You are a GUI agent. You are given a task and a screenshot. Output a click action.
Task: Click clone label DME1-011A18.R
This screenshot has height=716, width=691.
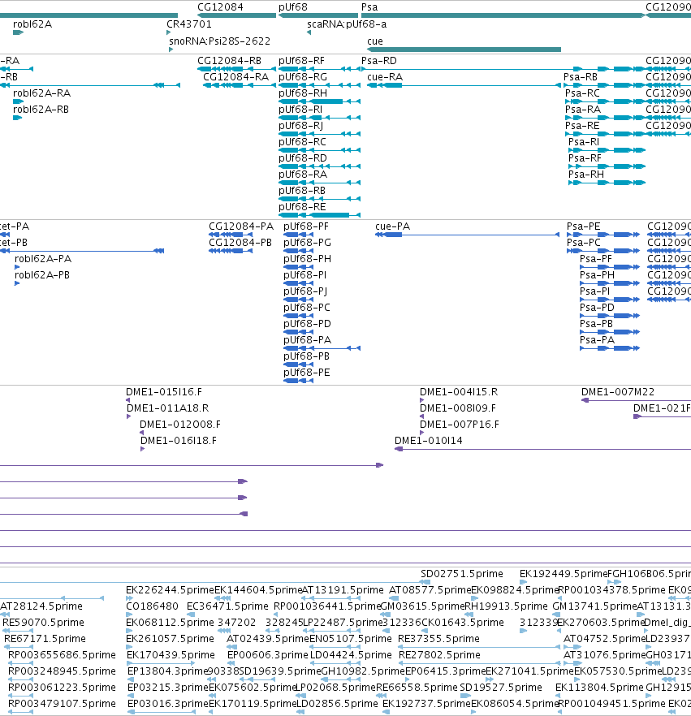pyautogui.click(x=167, y=408)
